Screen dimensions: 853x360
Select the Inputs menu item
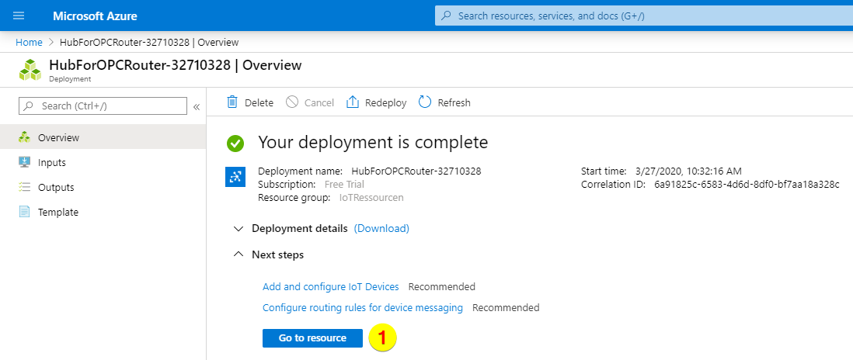(x=52, y=162)
